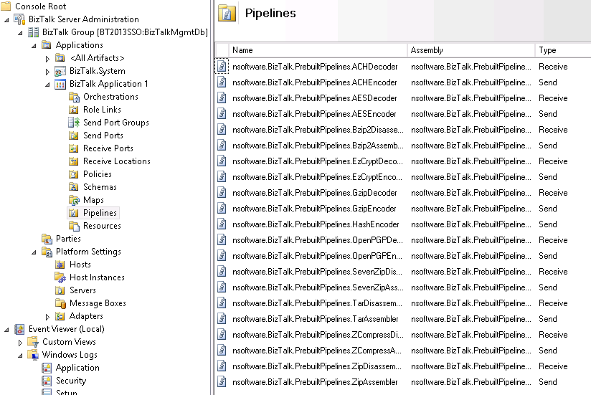Click the Send Ports folder icon
The image size is (591, 395).
tap(74, 135)
